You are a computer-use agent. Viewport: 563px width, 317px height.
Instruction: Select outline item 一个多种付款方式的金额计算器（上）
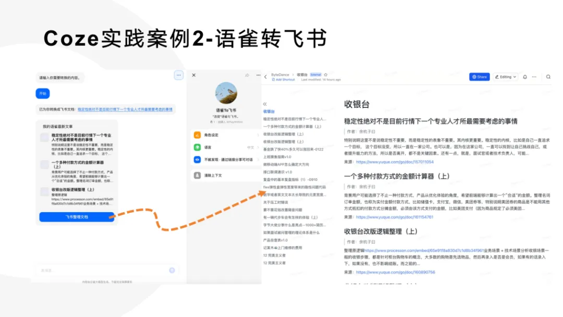tap(292, 126)
